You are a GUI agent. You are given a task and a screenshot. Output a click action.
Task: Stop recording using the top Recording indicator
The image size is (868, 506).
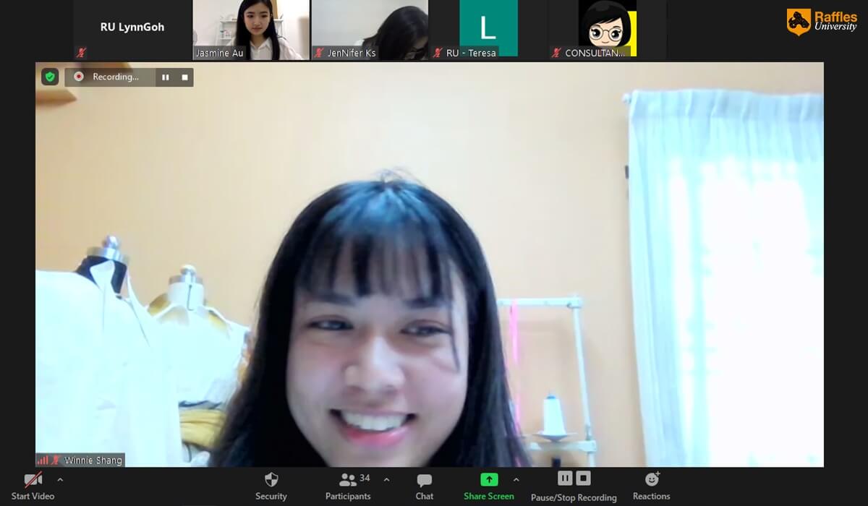(x=184, y=77)
